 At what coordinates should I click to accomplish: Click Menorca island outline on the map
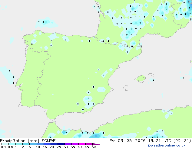[x=151, y=75]
